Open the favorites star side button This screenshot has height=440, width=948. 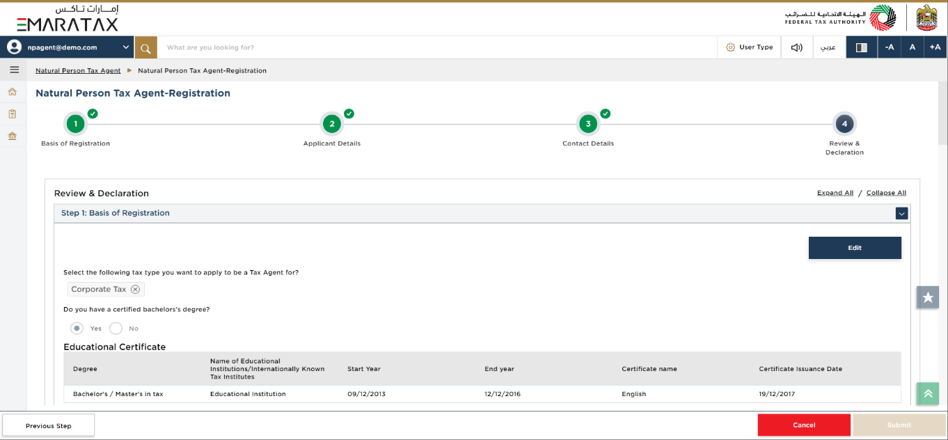928,297
